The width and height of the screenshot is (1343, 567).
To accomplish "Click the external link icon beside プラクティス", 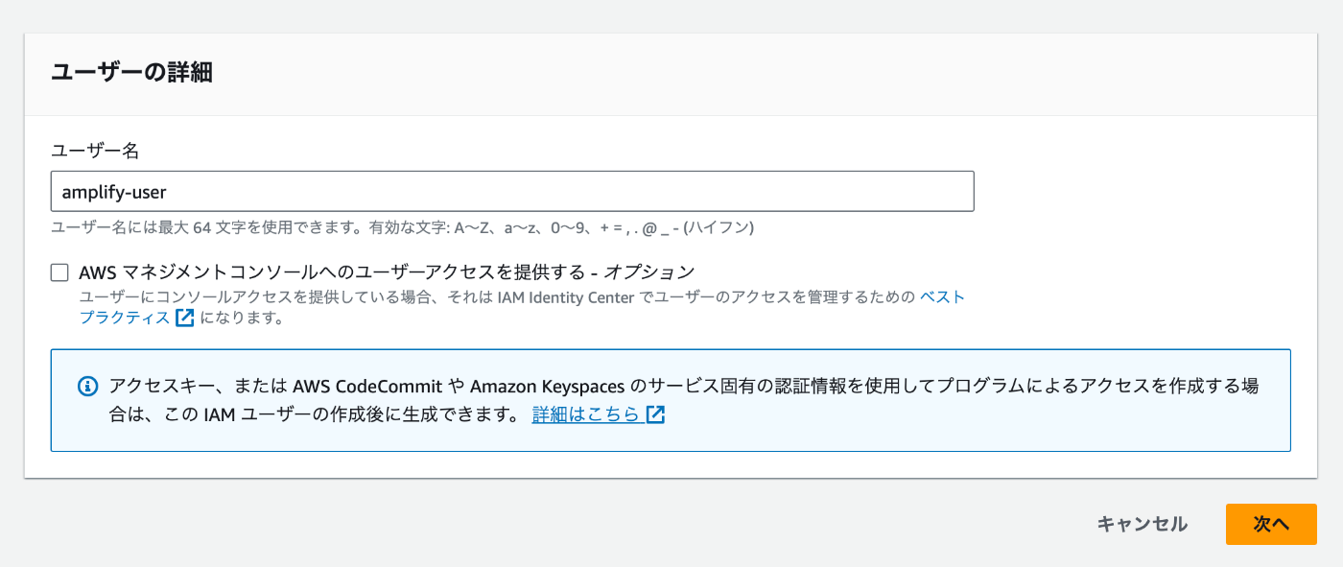I will point(185,318).
